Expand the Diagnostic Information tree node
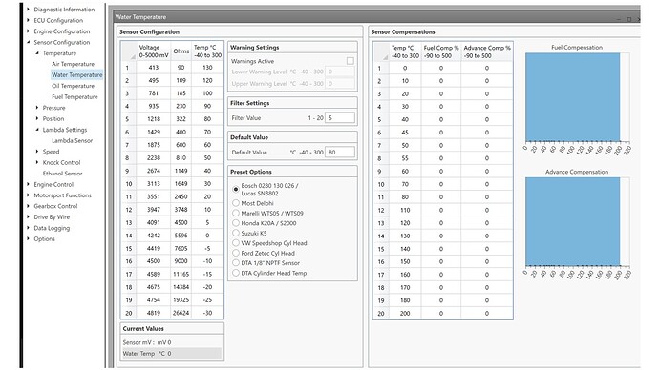The height and width of the screenshot is (370, 659). [x=28, y=9]
